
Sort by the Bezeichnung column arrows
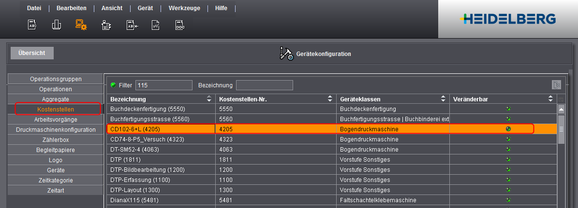coord(209,99)
